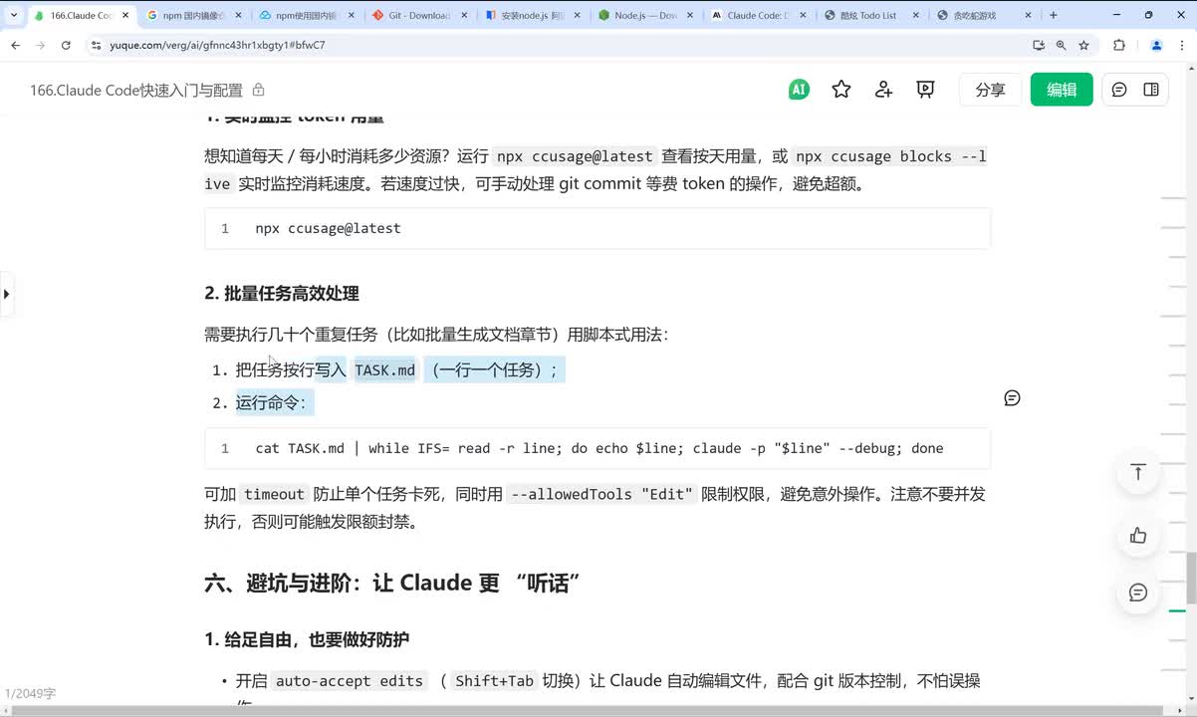Go forward in browser history
The height and width of the screenshot is (717, 1197).
tap(40, 45)
